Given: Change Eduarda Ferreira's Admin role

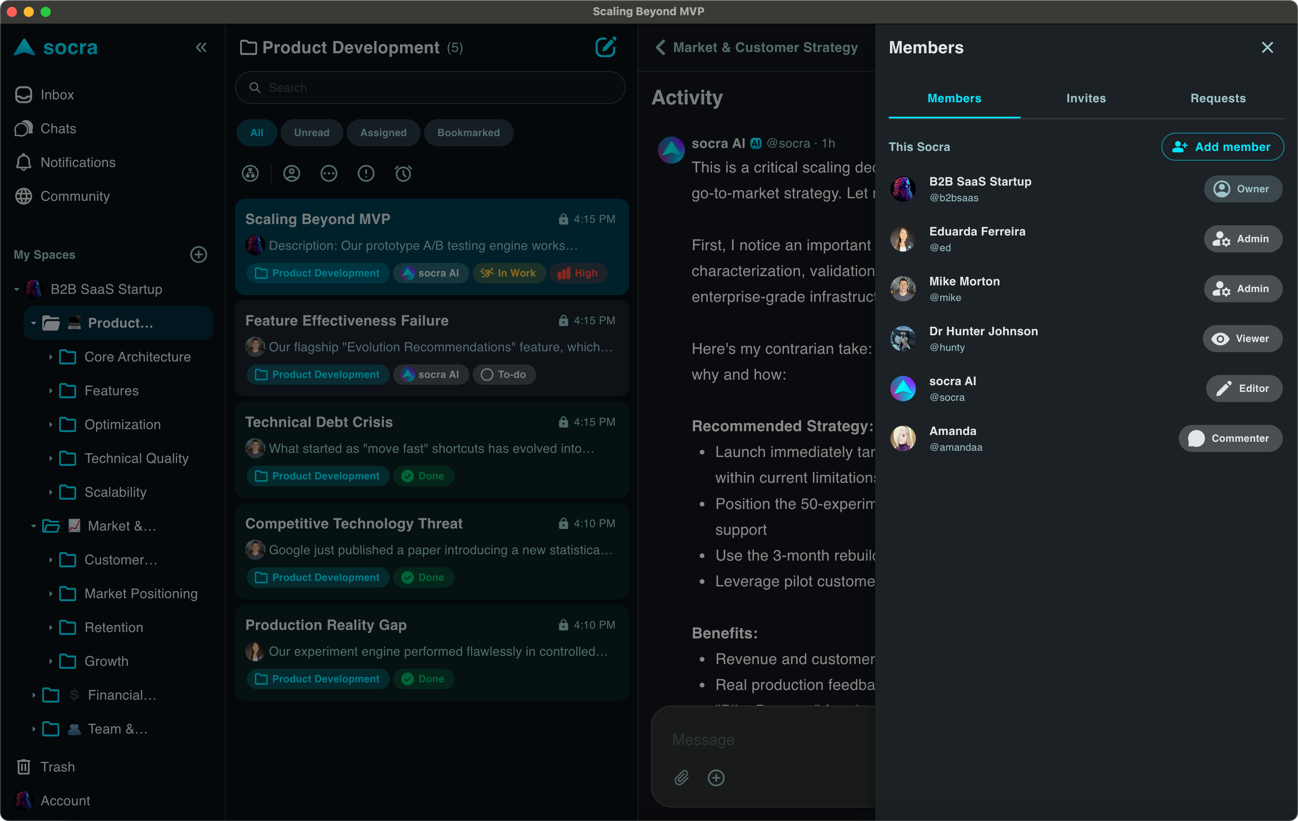Looking at the screenshot, I should 1243,239.
